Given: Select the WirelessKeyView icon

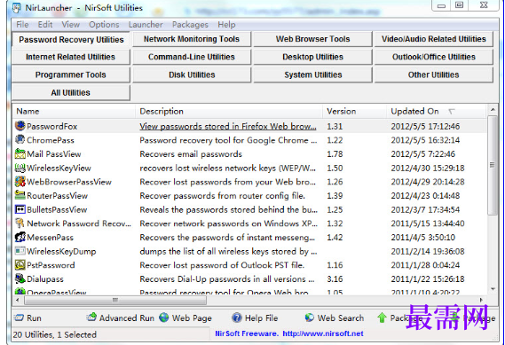Looking at the screenshot, I should (20, 168).
